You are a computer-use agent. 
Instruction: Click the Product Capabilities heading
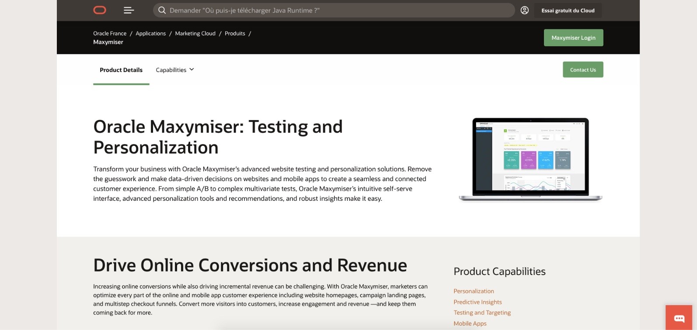coord(499,272)
